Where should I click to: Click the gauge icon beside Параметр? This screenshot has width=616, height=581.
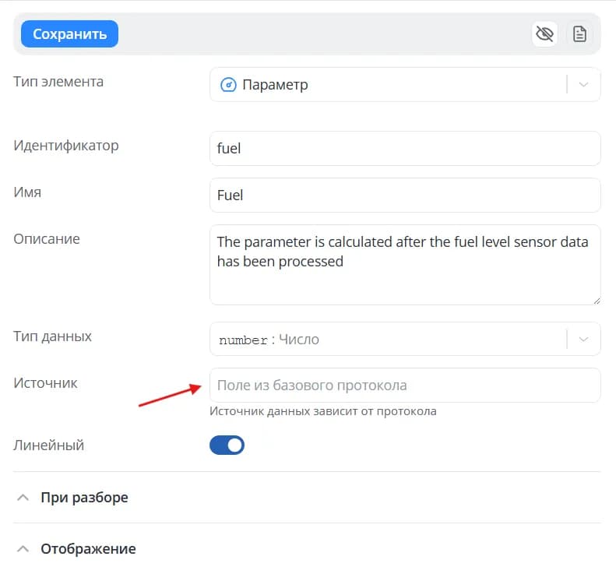[x=228, y=84]
